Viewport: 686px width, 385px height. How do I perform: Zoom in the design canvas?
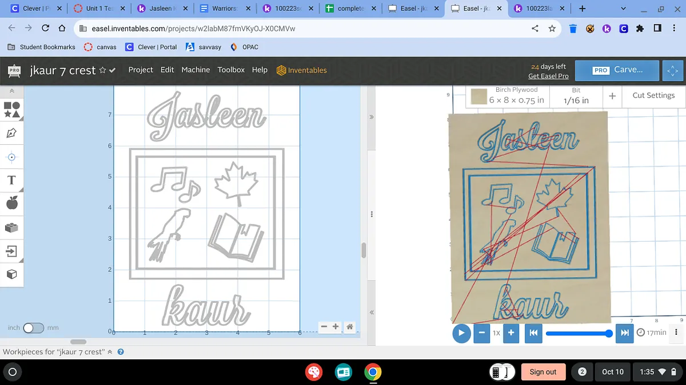tap(336, 327)
